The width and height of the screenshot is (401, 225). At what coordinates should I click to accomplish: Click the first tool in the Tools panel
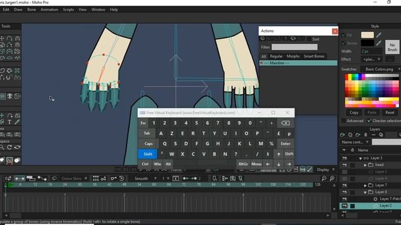click(2, 38)
